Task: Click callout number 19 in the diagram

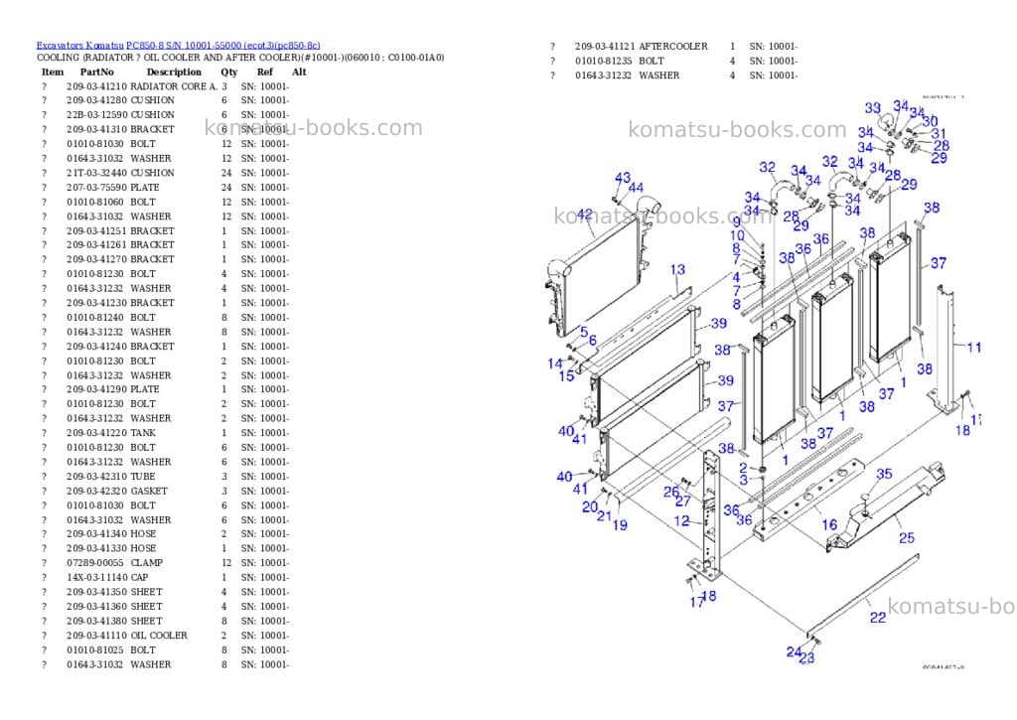Action: pos(620,525)
